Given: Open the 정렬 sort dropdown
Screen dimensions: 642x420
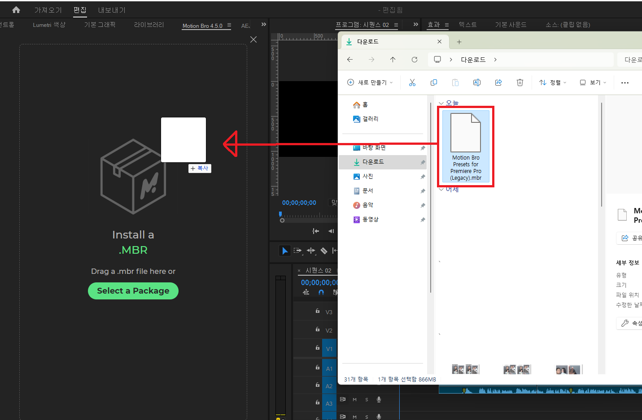Looking at the screenshot, I should tap(553, 82).
